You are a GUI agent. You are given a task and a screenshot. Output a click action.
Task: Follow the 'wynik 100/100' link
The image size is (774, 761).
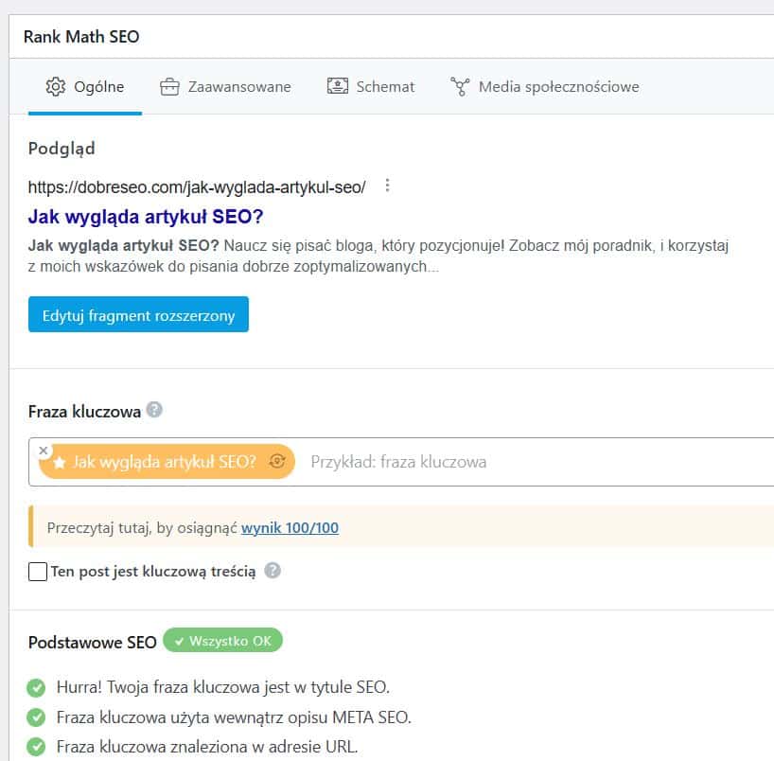pyautogui.click(x=290, y=528)
